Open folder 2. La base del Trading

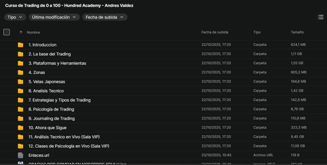point(50,54)
